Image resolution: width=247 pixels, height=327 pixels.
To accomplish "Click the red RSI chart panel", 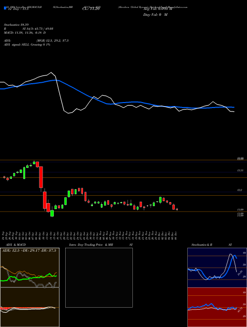I will tap(217, 307).
